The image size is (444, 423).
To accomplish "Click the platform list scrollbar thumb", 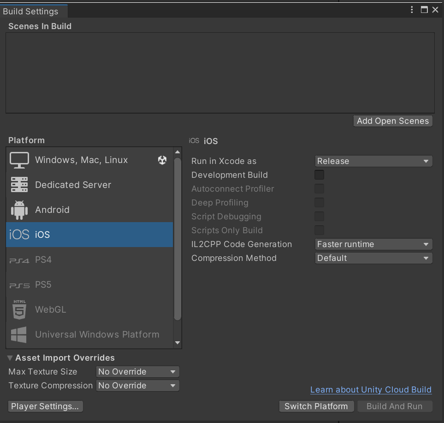I will click(x=178, y=239).
